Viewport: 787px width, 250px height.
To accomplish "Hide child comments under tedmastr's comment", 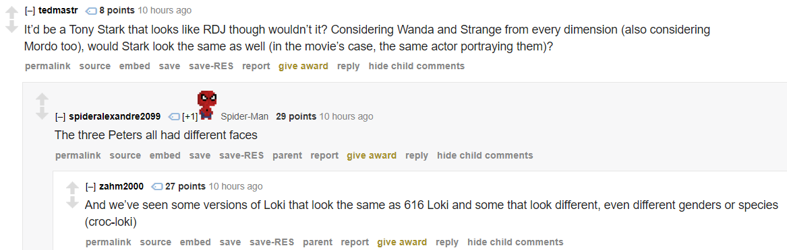I will tap(417, 66).
